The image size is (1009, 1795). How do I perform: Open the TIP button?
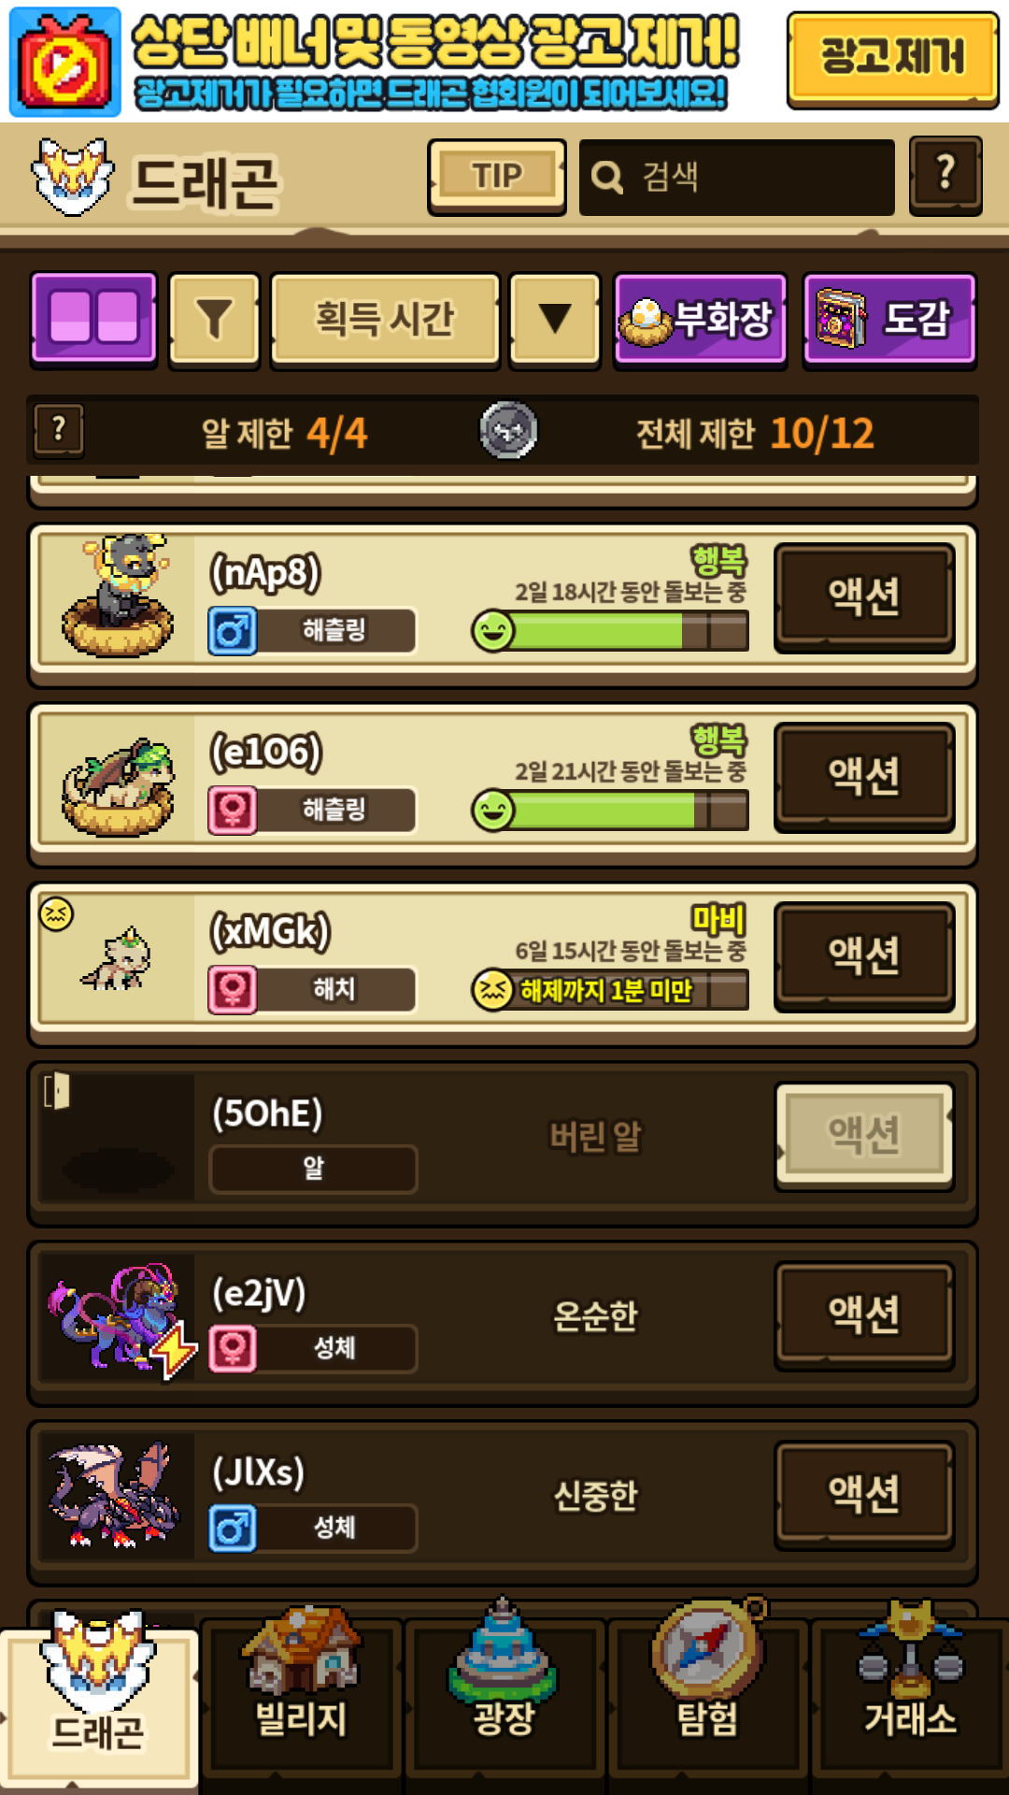pos(497,177)
